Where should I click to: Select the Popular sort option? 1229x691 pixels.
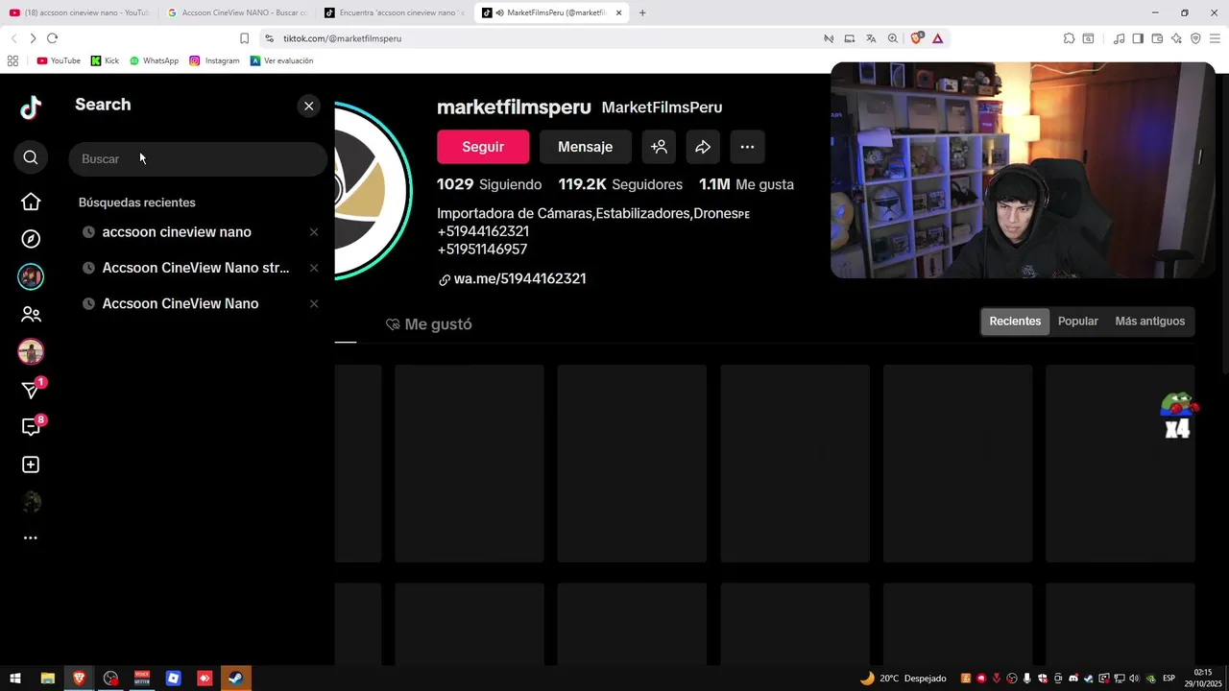tap(1077, 322)
